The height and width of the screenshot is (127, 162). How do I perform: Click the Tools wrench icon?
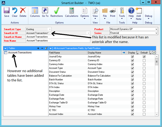122,10
